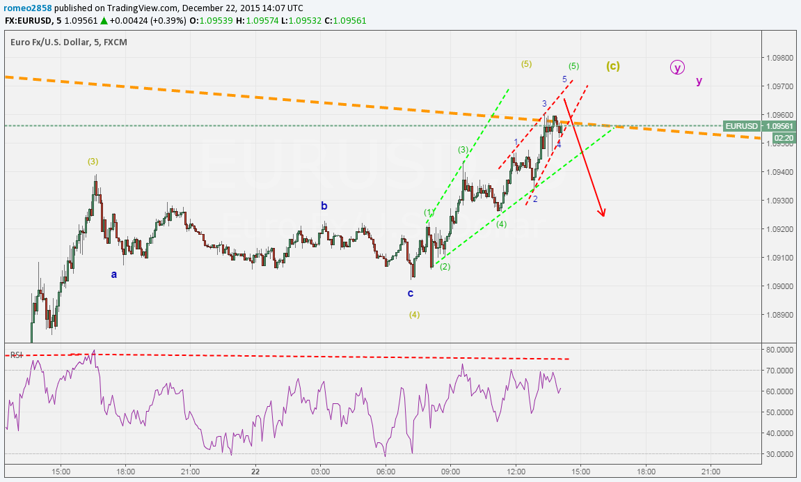Click the EURUSD current price tag
The width and height of the screenshot is (801, 482).
coord(741,126)
